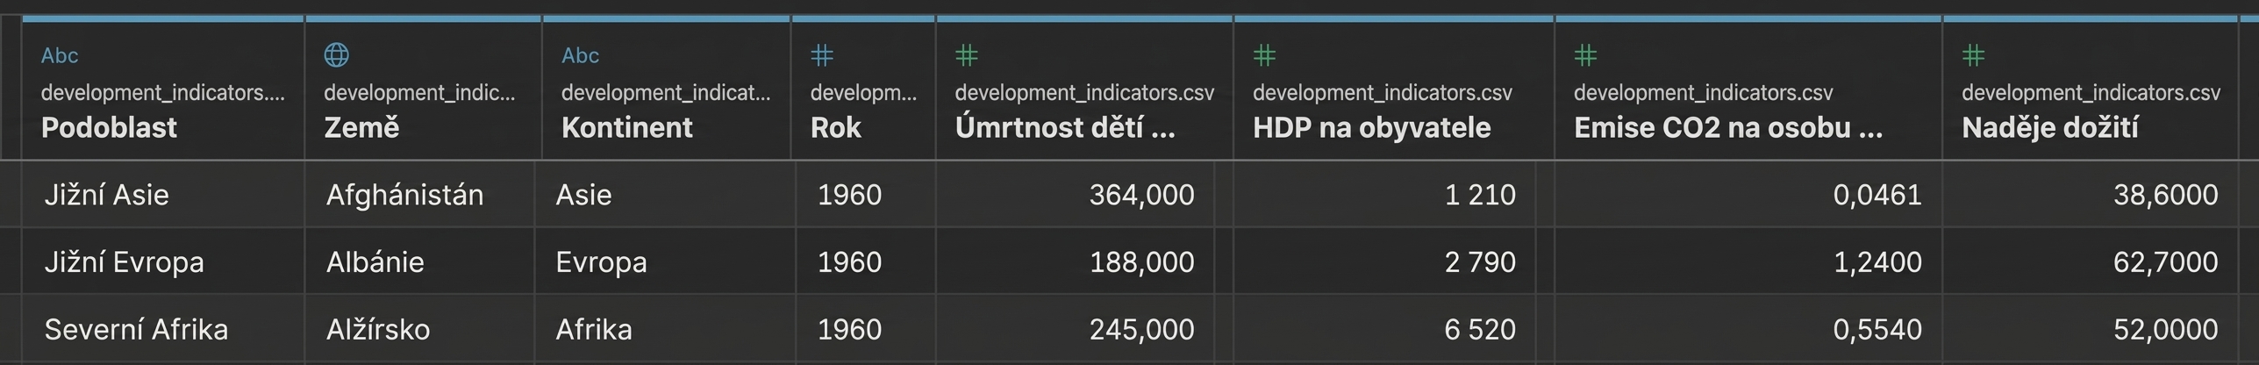Image resolution: width=2259 pixels, height=365 pixels.
Task: Select the HDP na obyvatele column name
Action: coord(1371,127)
